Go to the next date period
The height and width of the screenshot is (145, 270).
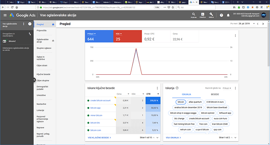pos(263,24)
